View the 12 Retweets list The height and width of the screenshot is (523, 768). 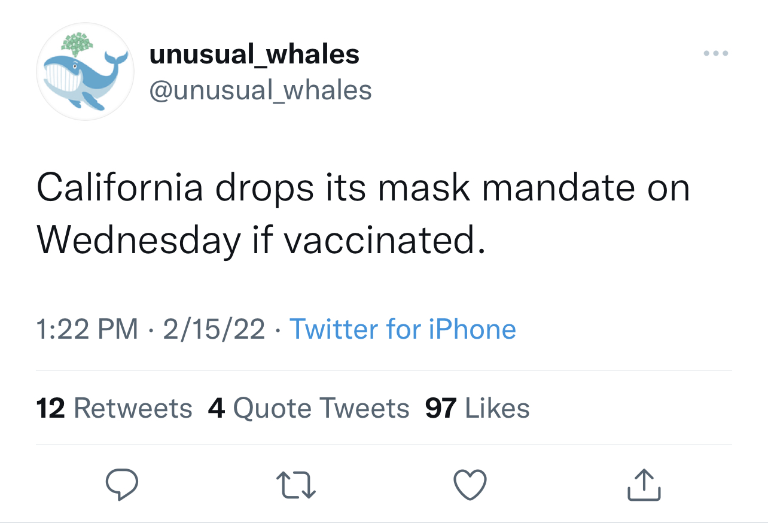point(114,408)
